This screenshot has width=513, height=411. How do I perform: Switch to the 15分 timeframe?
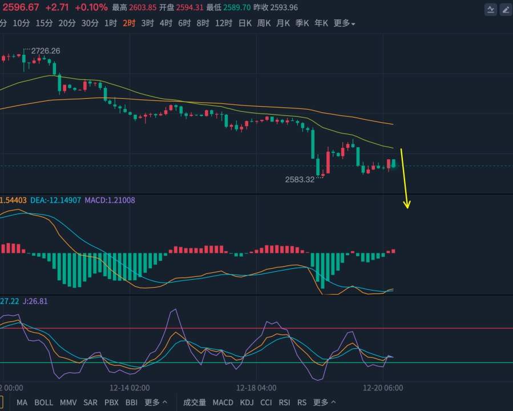(x=44, y=23)
